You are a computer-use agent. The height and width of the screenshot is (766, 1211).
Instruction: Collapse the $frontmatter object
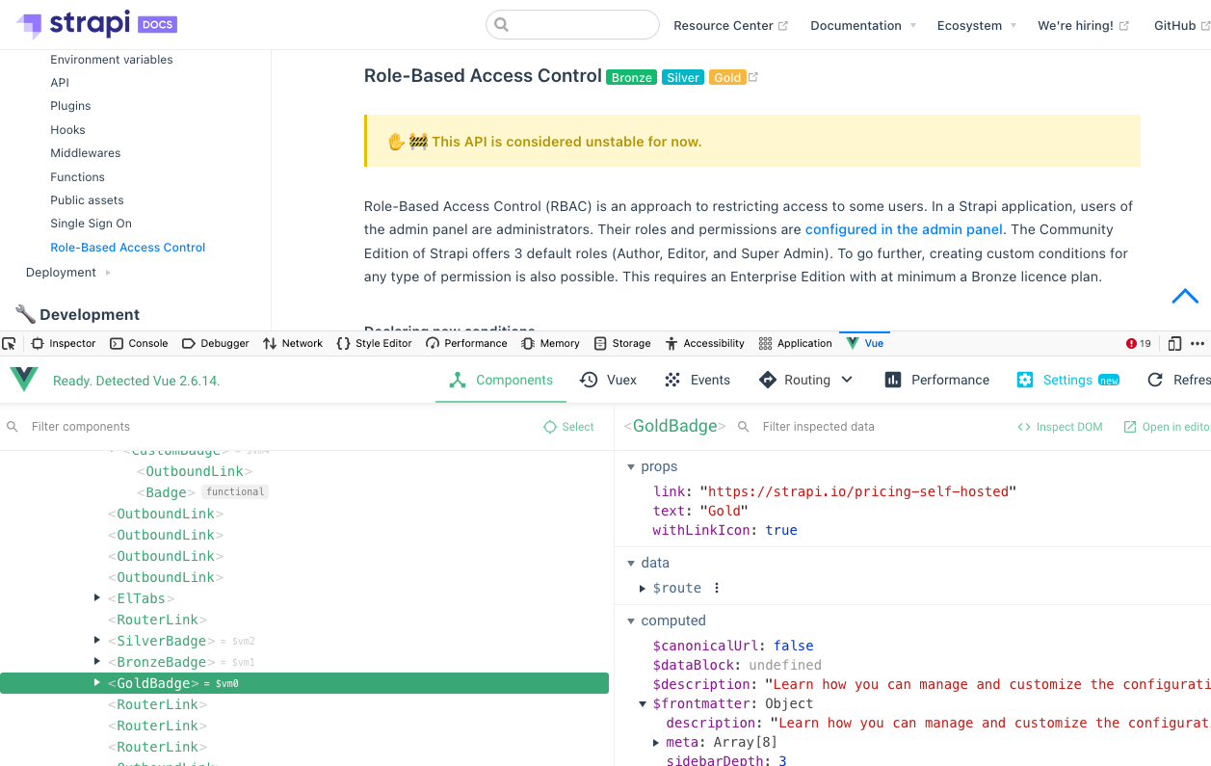[x=644, y=703]
